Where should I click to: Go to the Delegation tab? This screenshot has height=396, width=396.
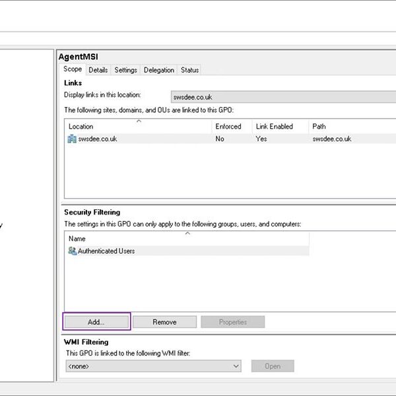coord(159,70)
